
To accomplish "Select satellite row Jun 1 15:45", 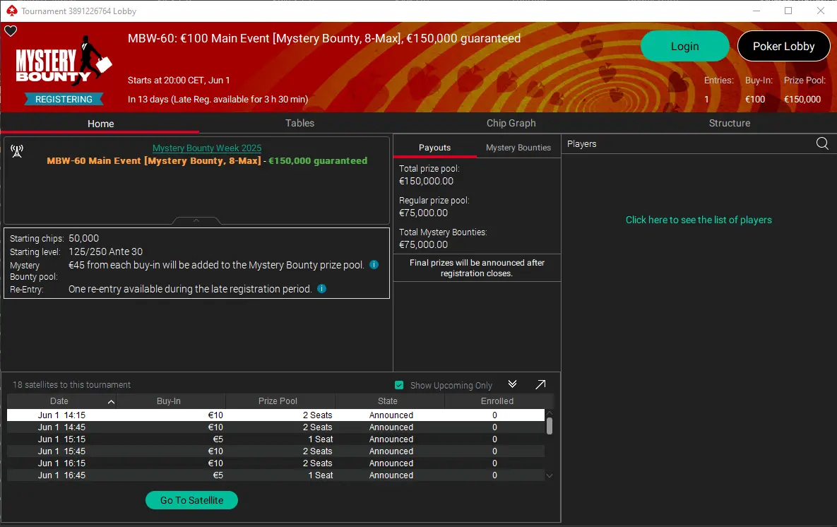I will [x=275, y=451].
